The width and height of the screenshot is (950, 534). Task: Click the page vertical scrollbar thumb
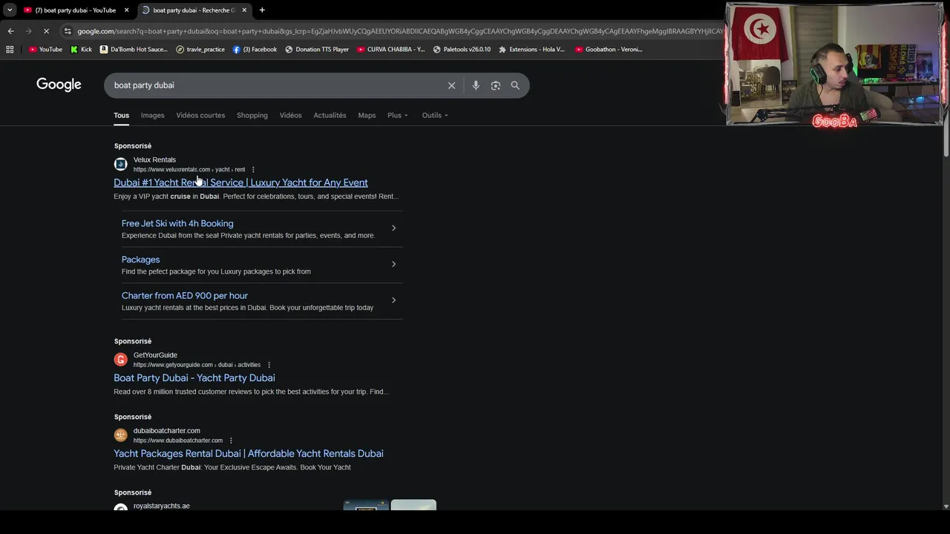[x=946, y=139]
